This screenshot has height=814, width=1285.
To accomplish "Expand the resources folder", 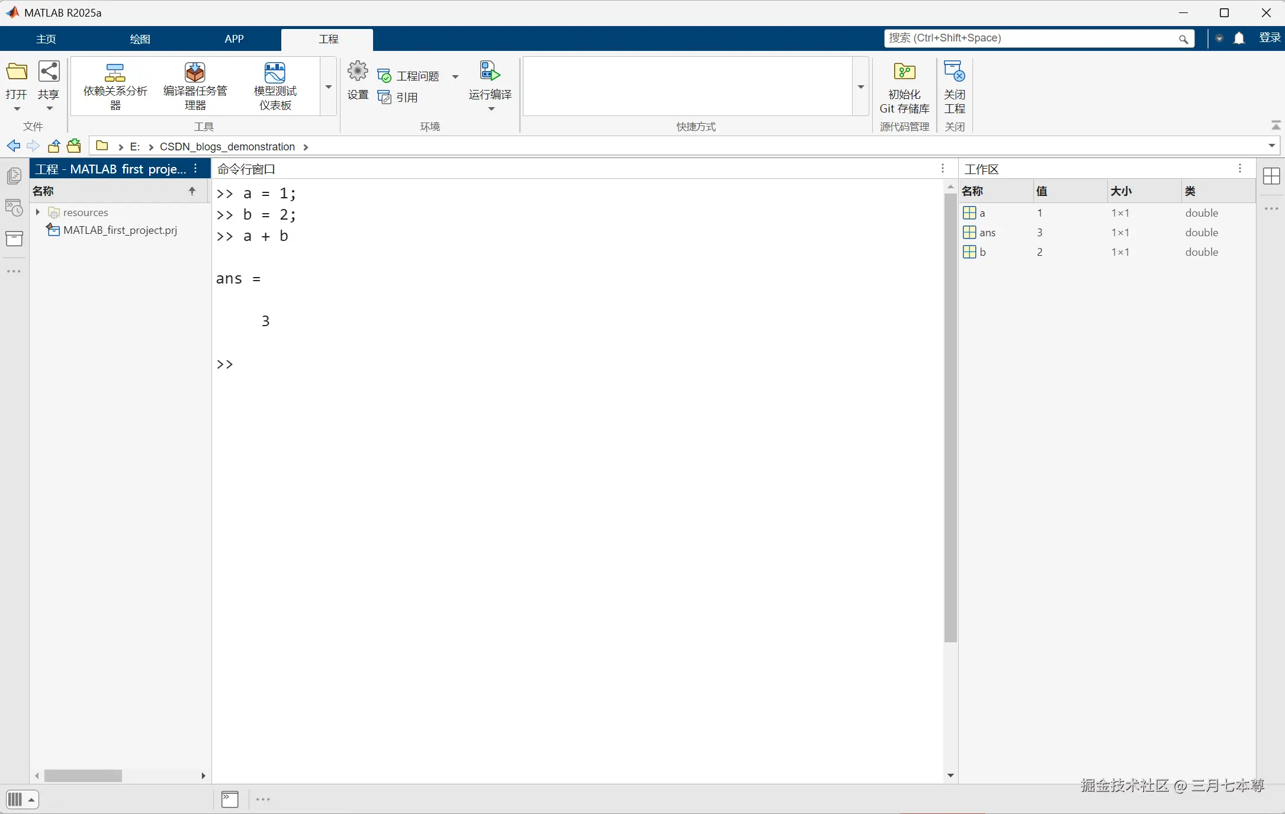I will pos(38,212).
